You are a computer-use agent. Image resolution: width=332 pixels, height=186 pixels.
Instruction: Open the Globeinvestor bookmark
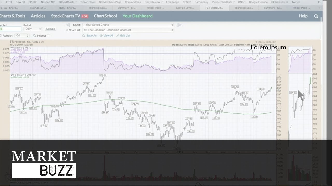point(280,2)
